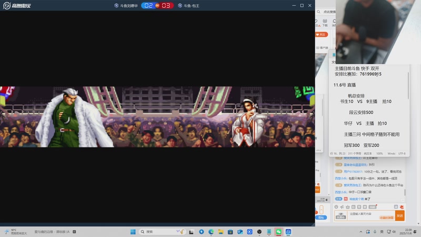421x237 pixels.
Task: Click the notepad vertical scrollbar
Action: click(x=408, y=86)
